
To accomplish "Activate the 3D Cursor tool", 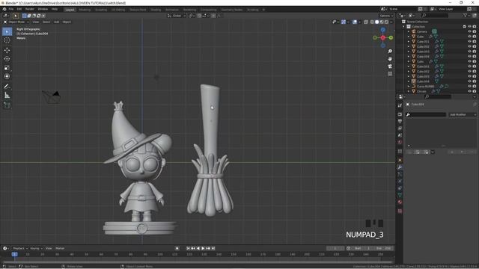I will pyautogui.click(x=7, y=40).
